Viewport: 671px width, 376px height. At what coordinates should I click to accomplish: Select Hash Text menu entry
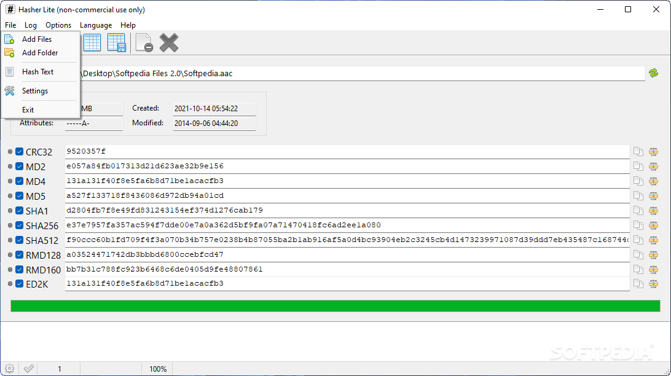(41, 72)
